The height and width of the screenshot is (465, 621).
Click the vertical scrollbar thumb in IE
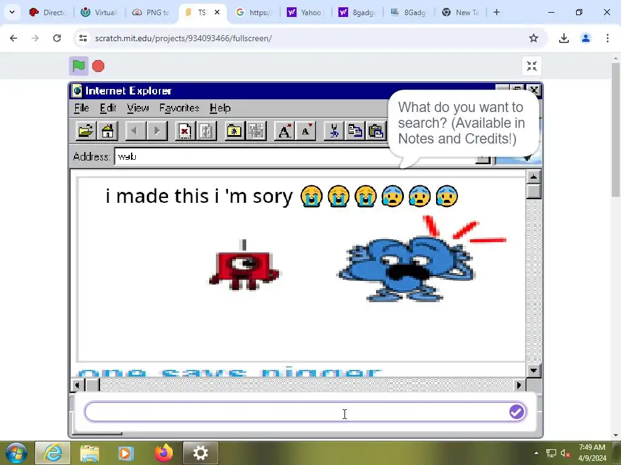[x=534, y=192]
